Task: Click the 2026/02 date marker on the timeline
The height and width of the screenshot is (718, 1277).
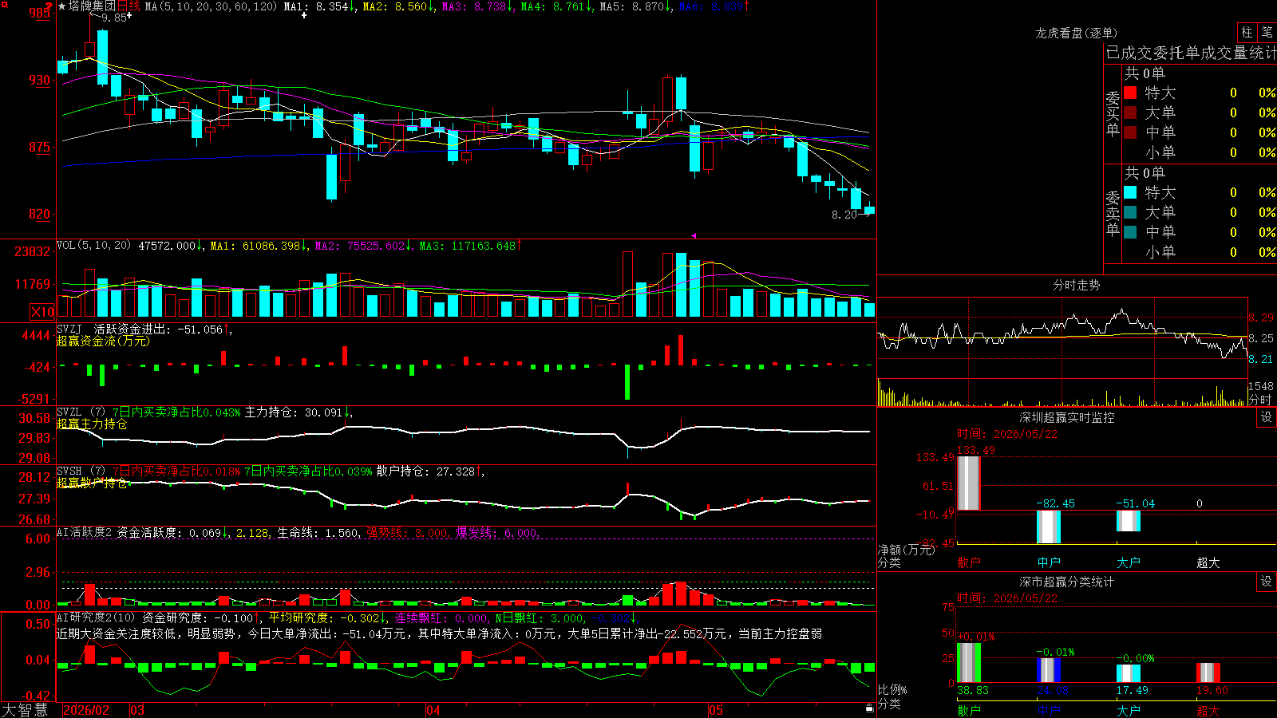Action: click(x=86, y=710)
